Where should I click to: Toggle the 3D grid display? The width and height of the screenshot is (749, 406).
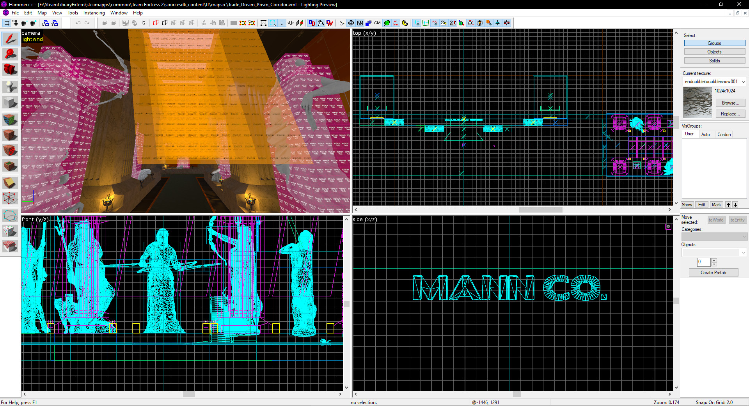coord(15,23)
